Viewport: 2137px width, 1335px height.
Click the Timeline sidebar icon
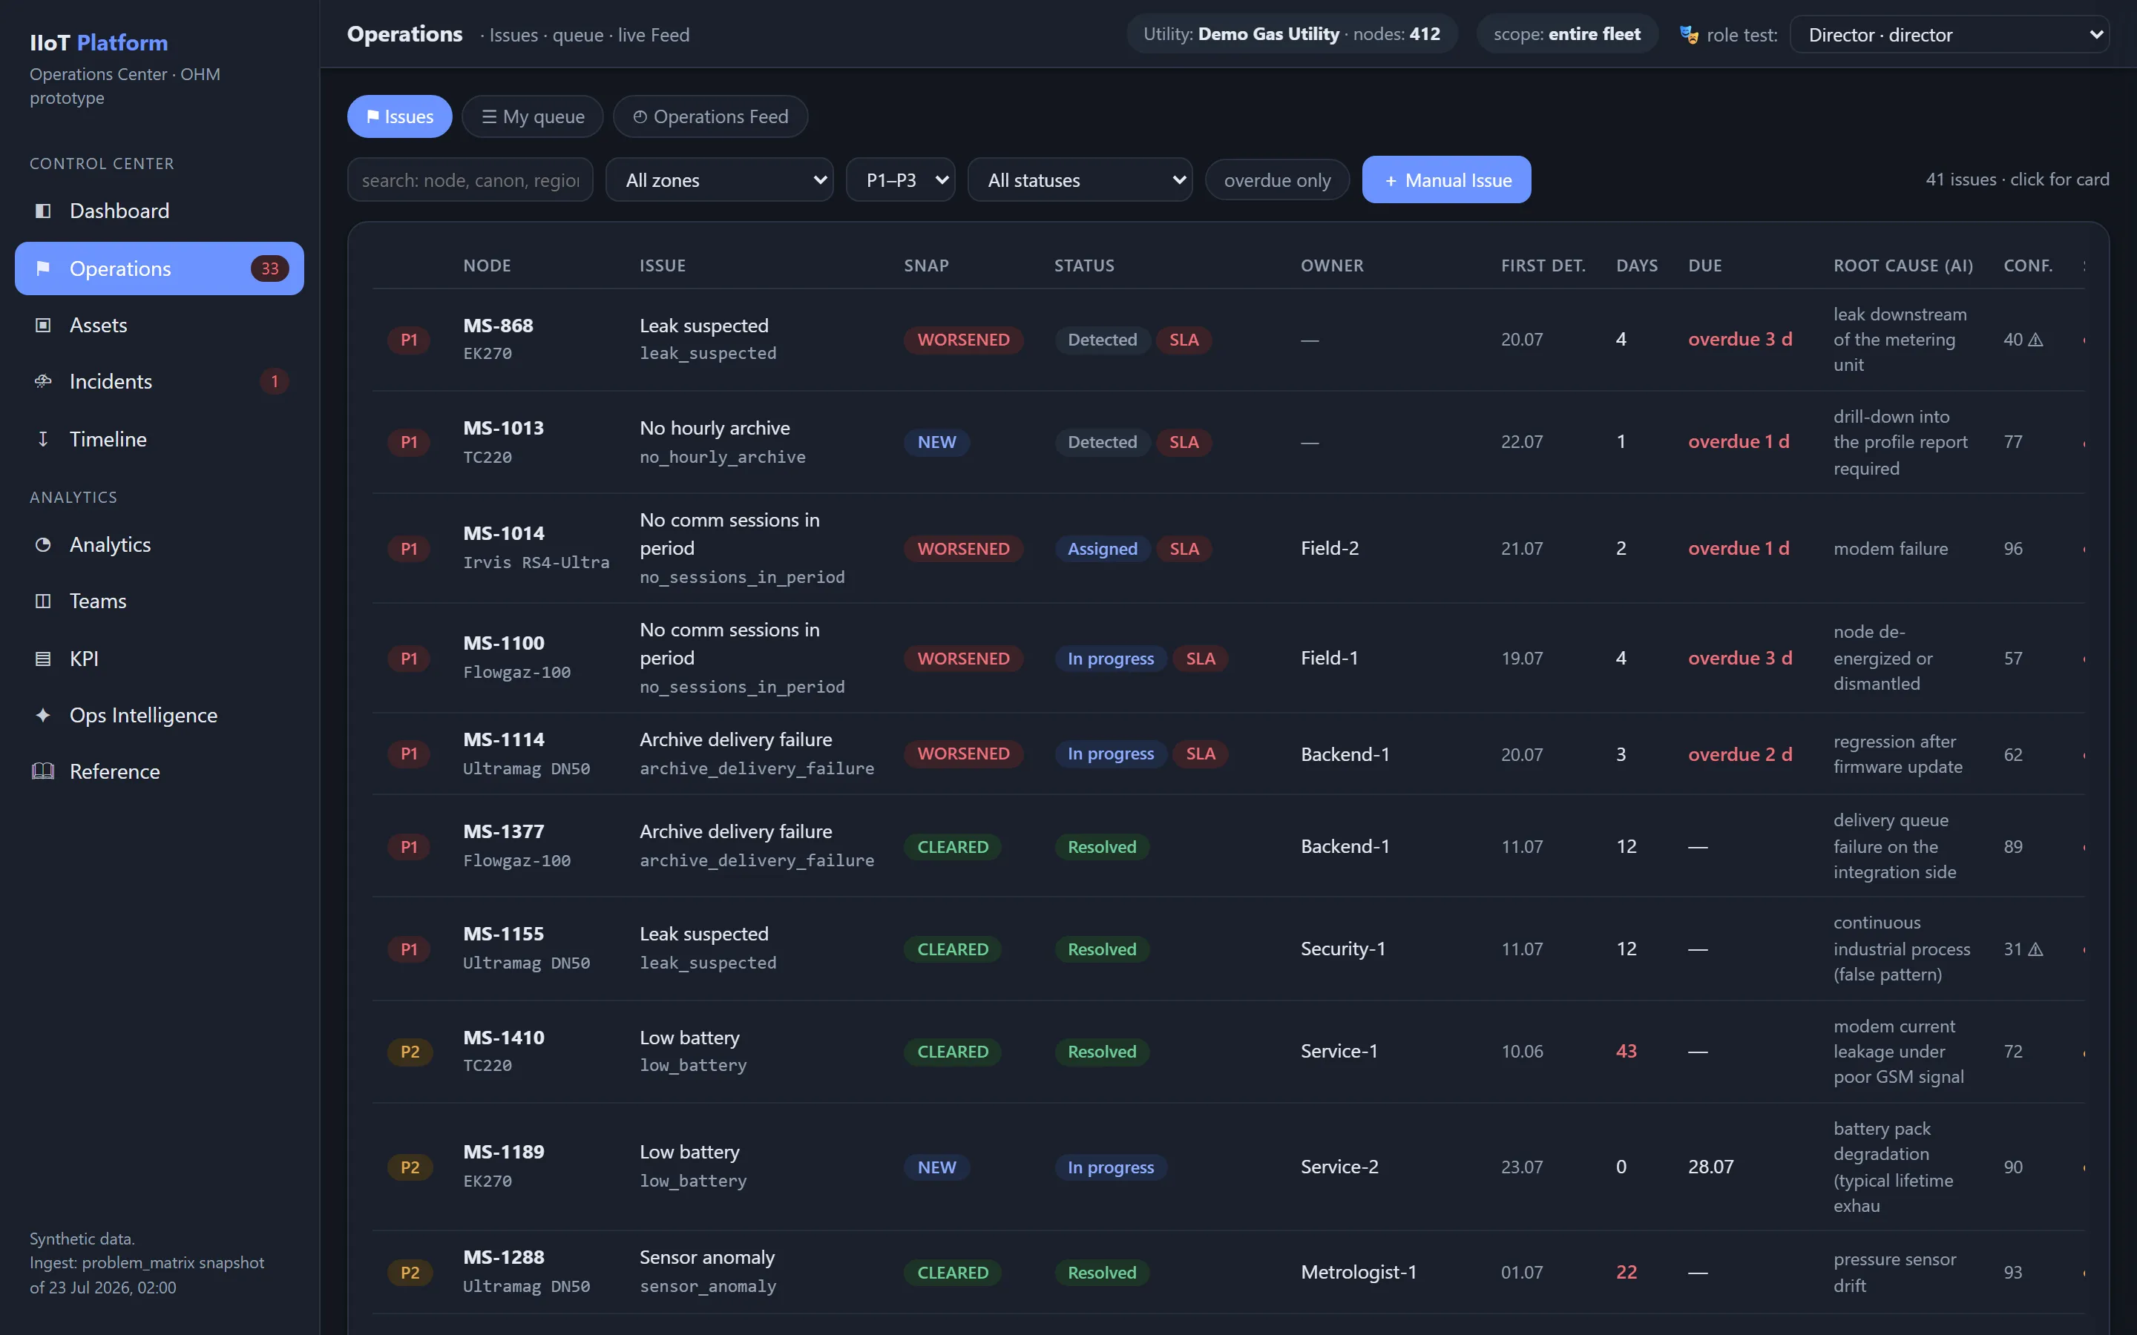click(42, 439)
